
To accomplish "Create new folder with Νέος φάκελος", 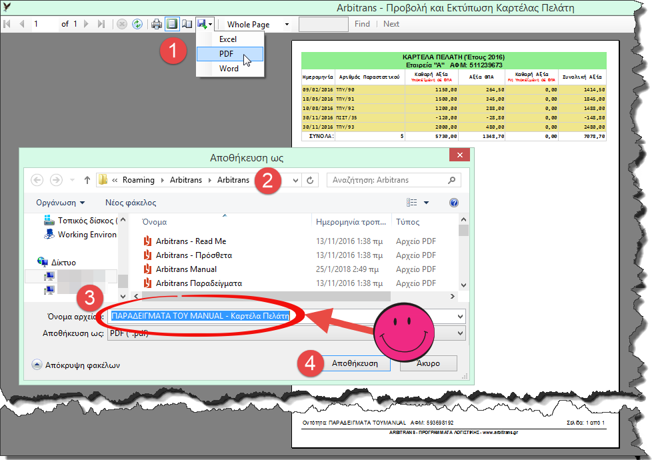I will click(131, 203).
